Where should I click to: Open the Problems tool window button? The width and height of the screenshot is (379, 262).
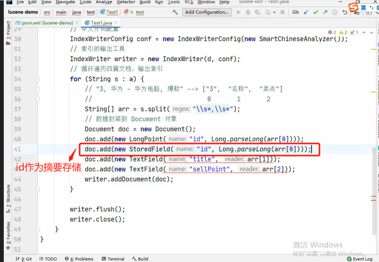(x=79, y=259)
